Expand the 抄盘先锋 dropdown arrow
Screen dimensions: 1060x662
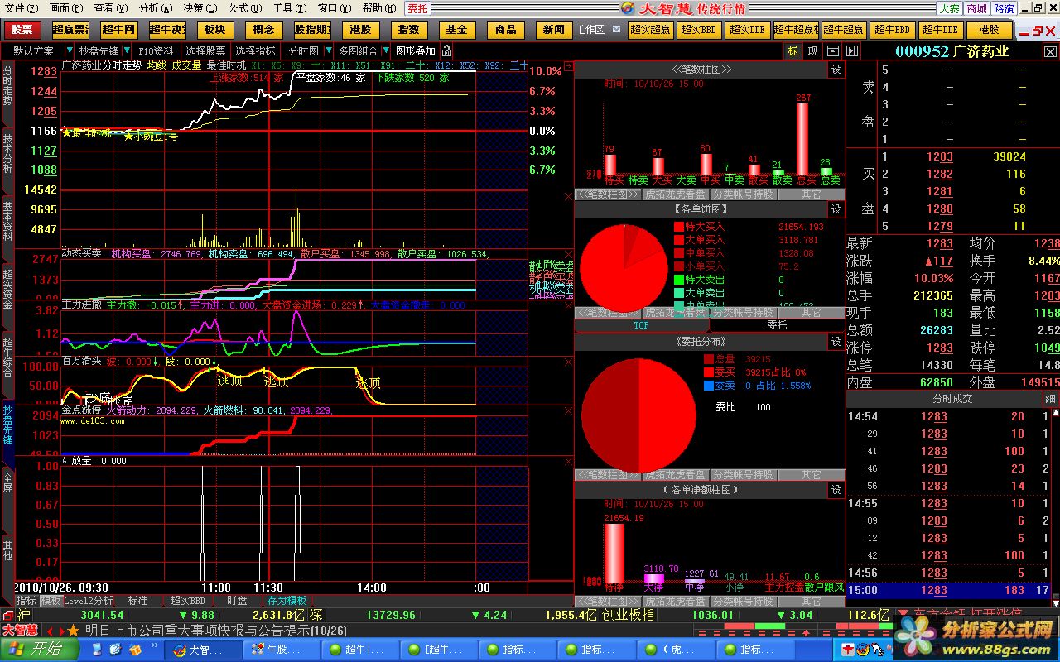pyautogui.click(x=125, y=51)
